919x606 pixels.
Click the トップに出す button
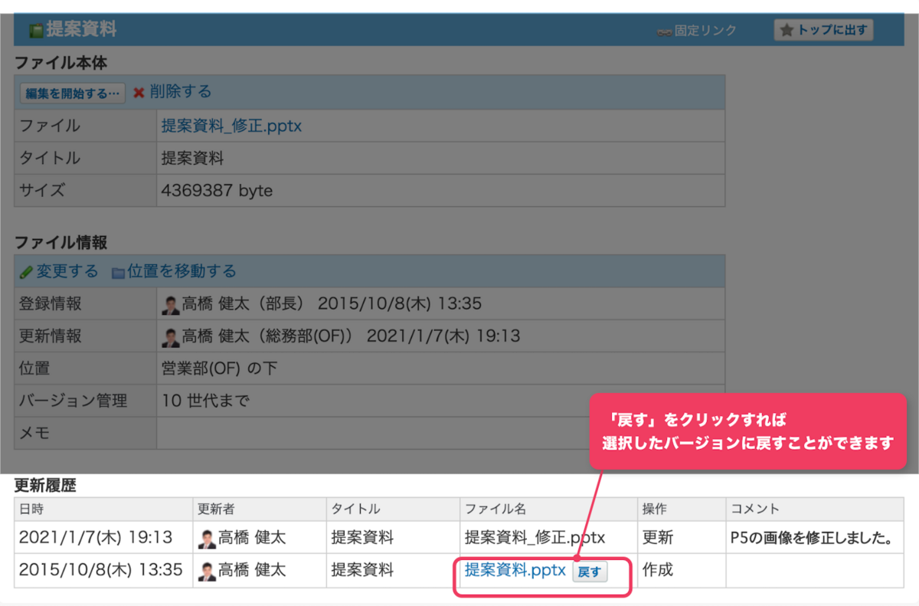[x=823, y=30]
